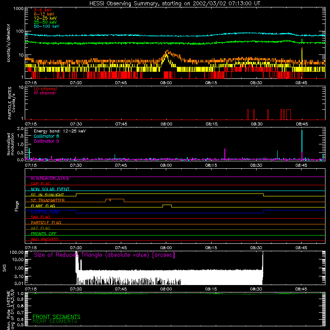This screenshot has height=330, width=330.
Task: Select the HI channel legend entry
Action: click(45, 93)
